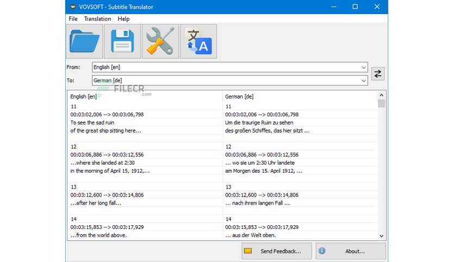Open the Translation menu

[98, 19]
